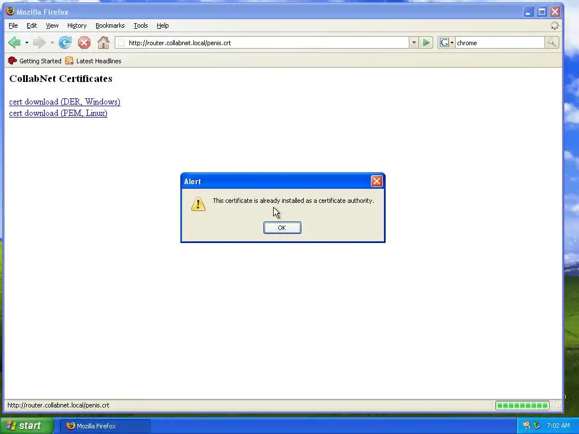Click the CollabNet Certificates heading

pos(61,79)
